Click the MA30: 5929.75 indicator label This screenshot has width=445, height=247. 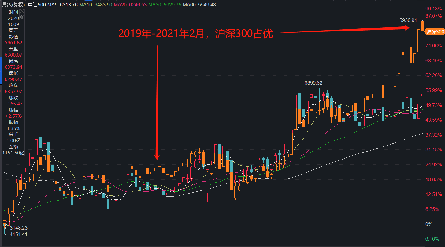[x=165, y=5]
